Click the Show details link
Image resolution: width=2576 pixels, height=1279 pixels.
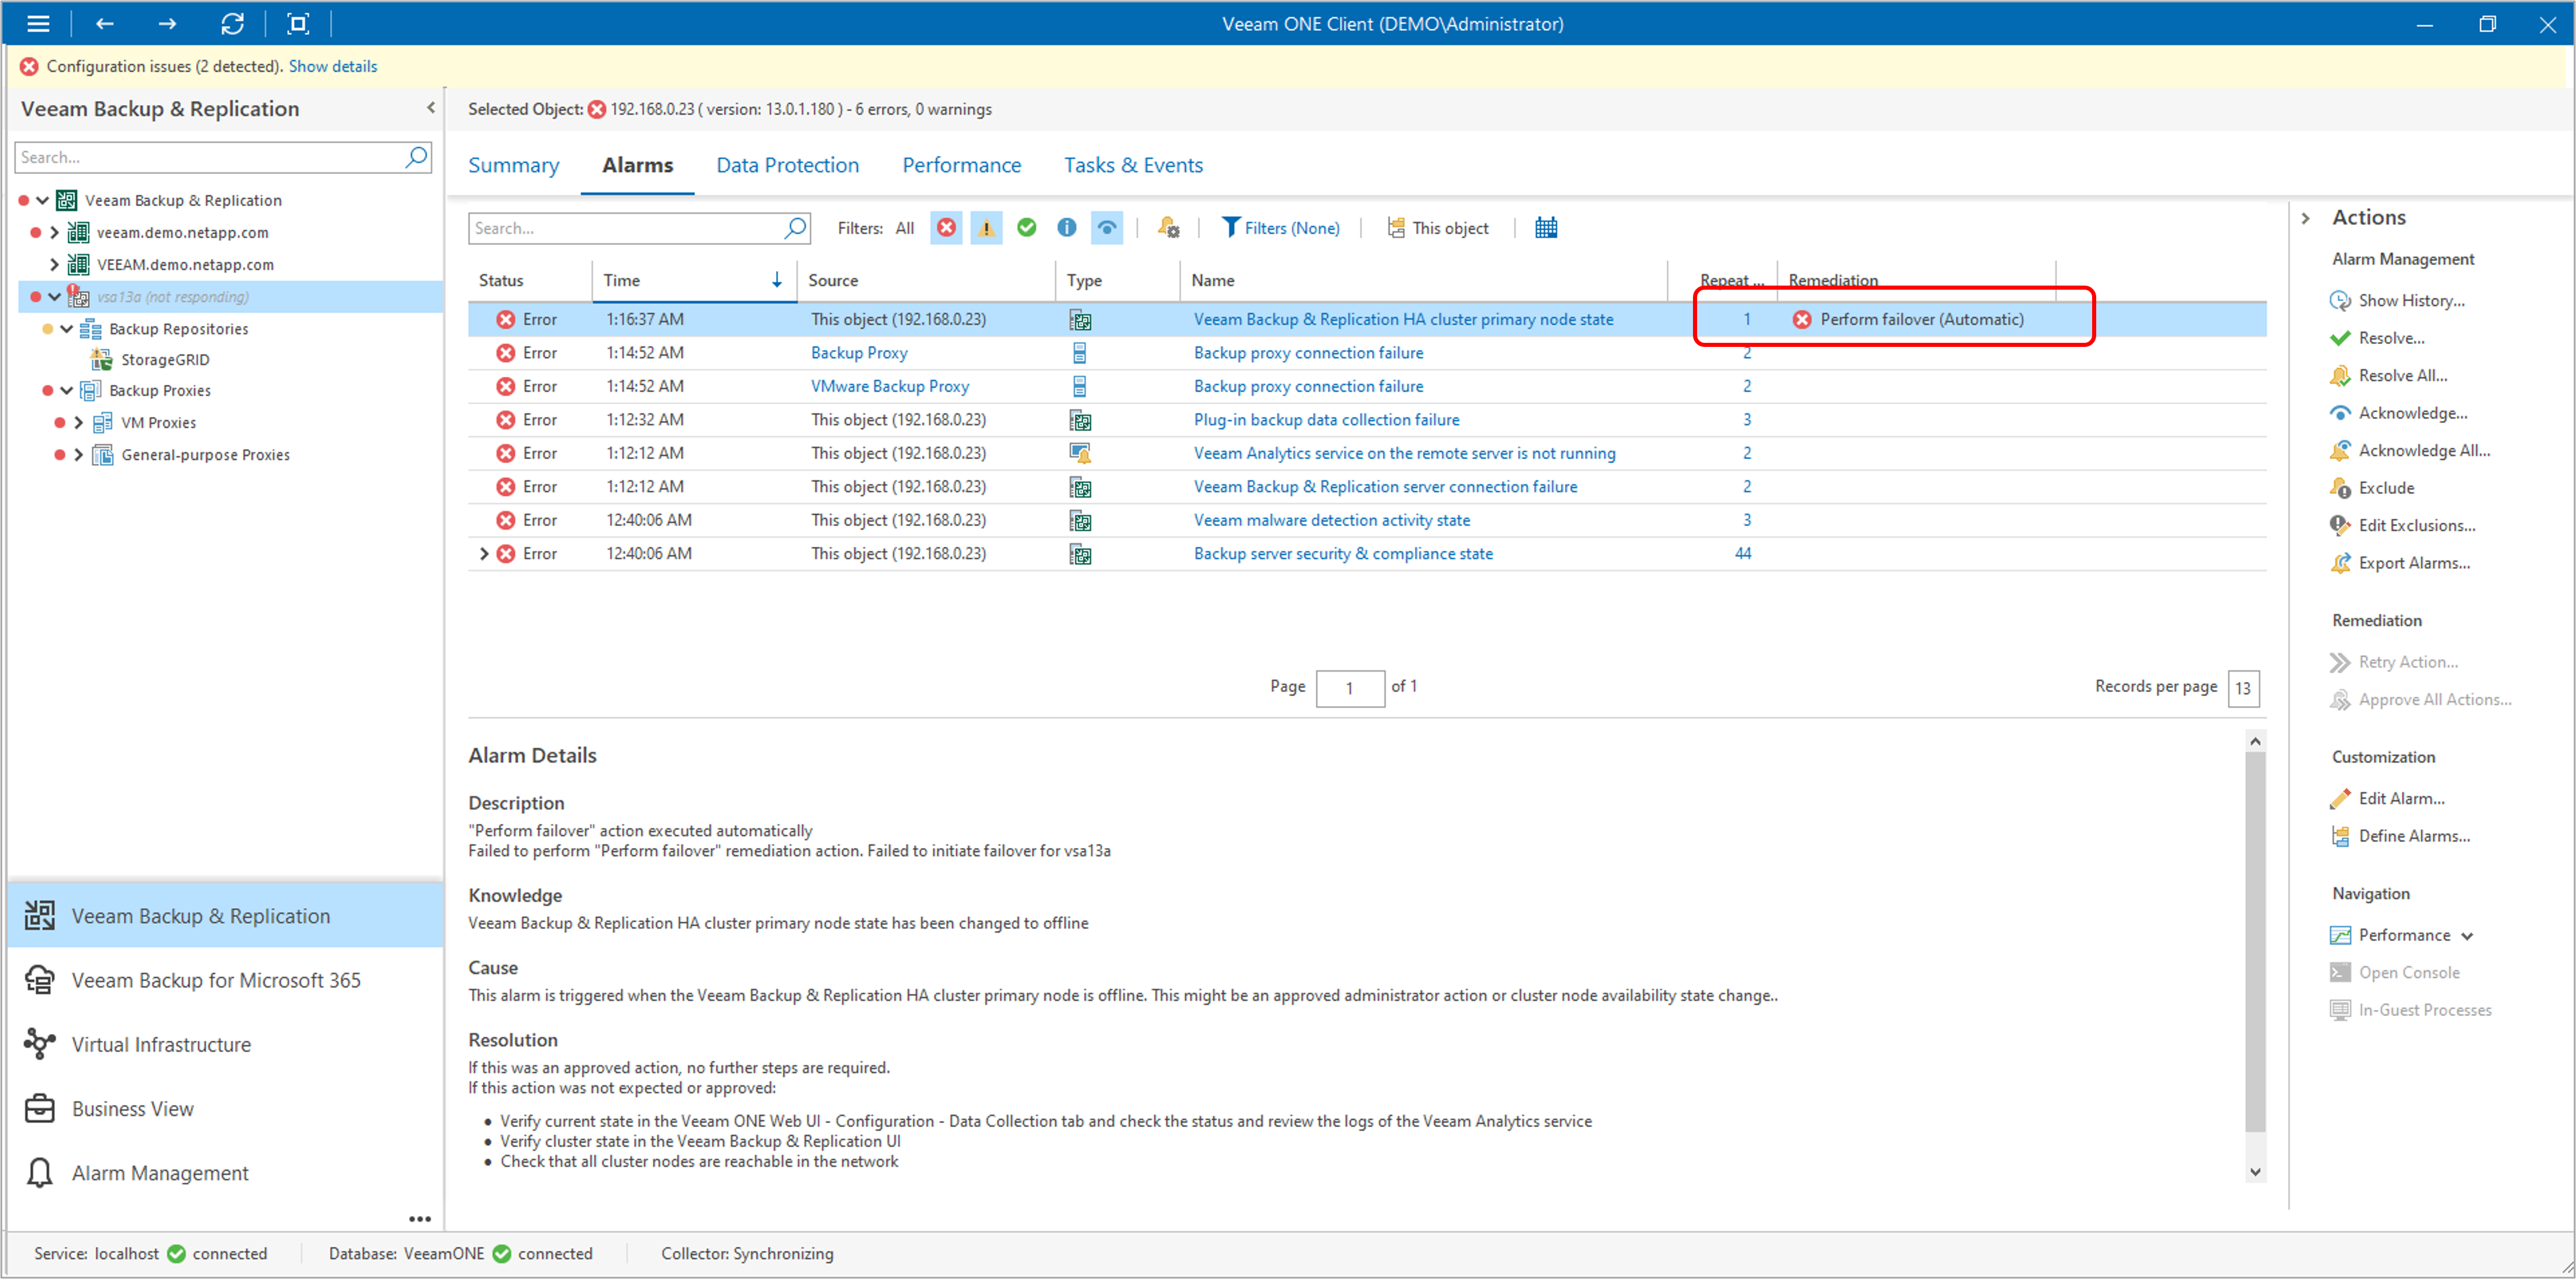pyautogui.click(x=333, y=66)
